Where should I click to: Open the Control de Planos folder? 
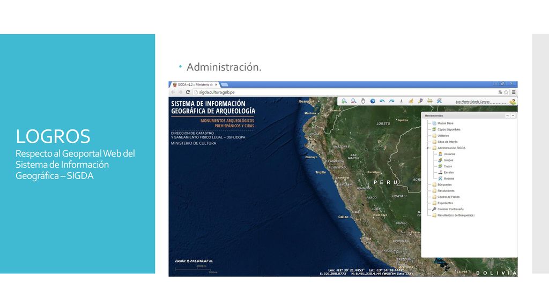pyautogui.click(x=449, y=197)
